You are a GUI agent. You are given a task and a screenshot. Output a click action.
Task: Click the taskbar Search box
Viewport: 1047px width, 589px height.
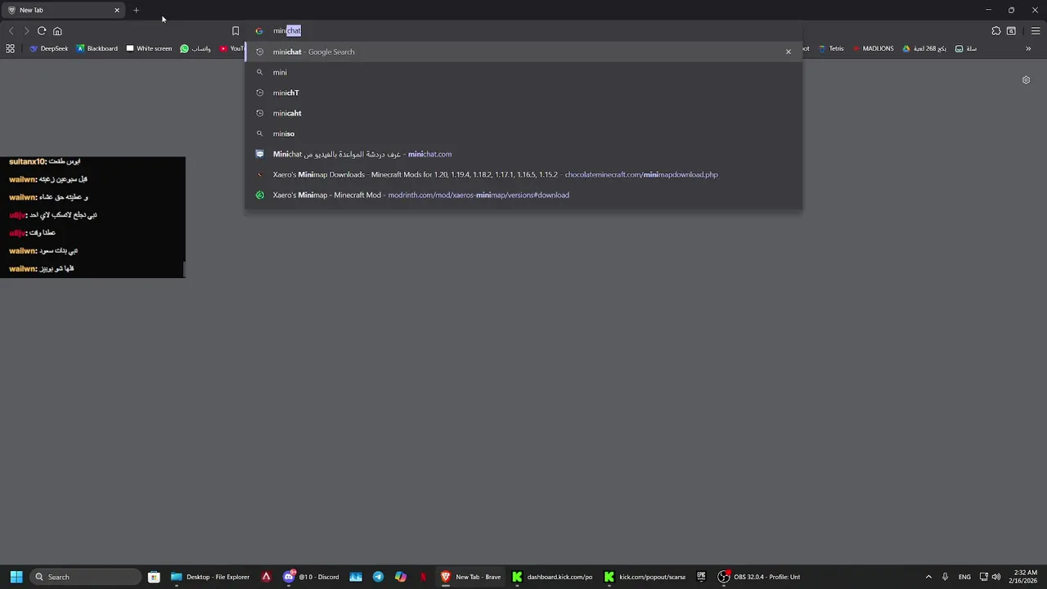click(86, 577)
